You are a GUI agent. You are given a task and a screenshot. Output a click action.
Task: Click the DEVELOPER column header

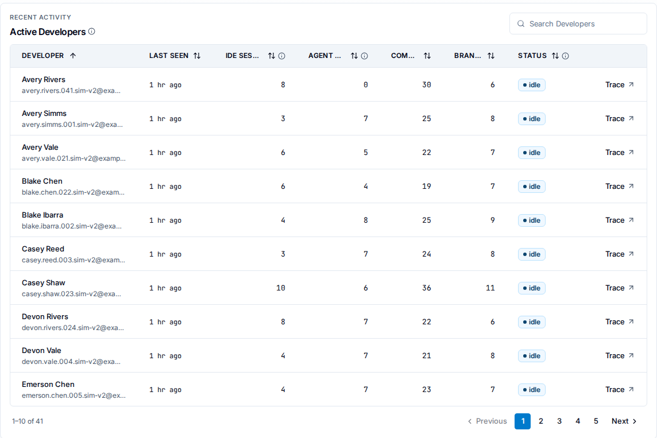click(x=42, y=56)
